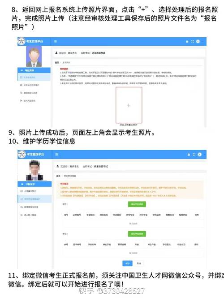
Task: Click person icon beside welcome text, photo upload screenshot
Action: point(56,53)
